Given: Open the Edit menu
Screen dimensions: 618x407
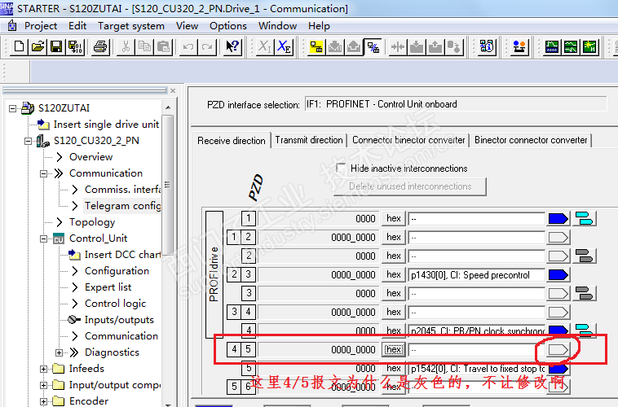Looking at the screenshot, I should (77, 26).
